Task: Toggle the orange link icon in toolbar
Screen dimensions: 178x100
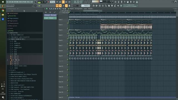Action: 66,6
